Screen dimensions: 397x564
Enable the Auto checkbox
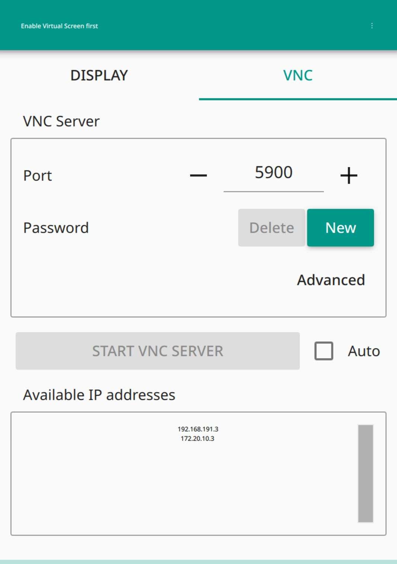(324, 351)
